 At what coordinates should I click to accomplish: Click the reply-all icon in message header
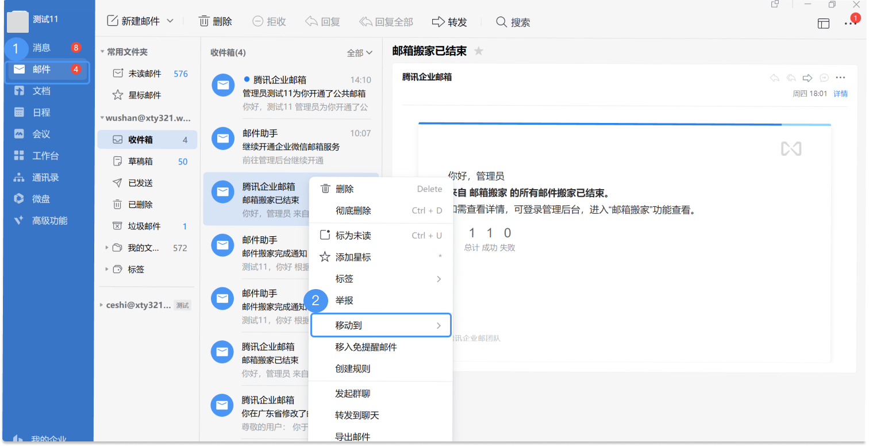(x=791, y=78)
